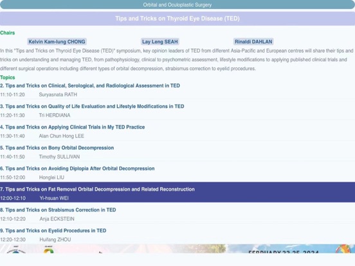Click the 11:30-11:40 time slot
This screenshot has height=266, width=355.
pyautogui.click(x=12, y=136)
